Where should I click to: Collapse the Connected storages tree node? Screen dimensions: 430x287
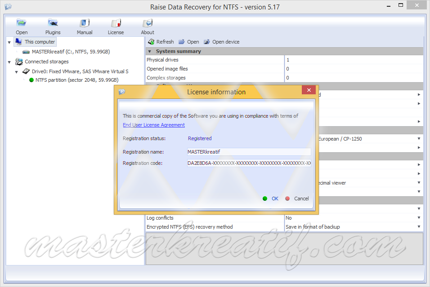point(9,62)
